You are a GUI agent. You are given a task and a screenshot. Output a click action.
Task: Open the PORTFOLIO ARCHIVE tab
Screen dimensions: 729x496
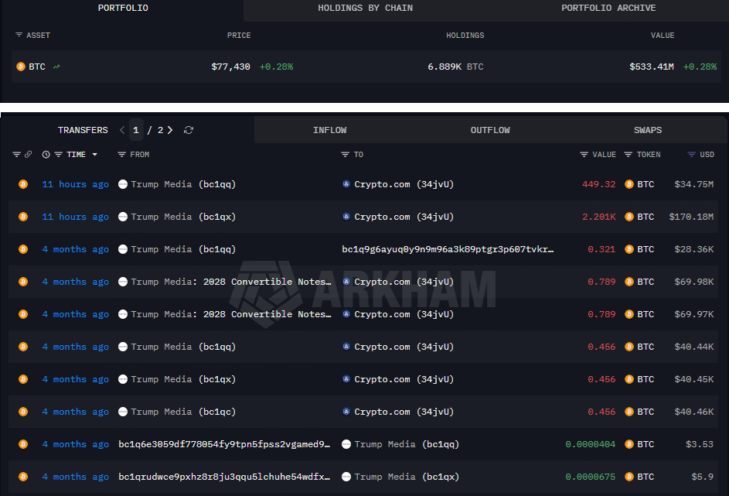(608, 8)
